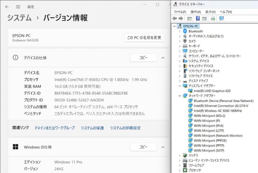Image resolution: width=258 pixels, height=173 pixels.
Task: Click the back arrow in Settings
Action: point(7,7)
